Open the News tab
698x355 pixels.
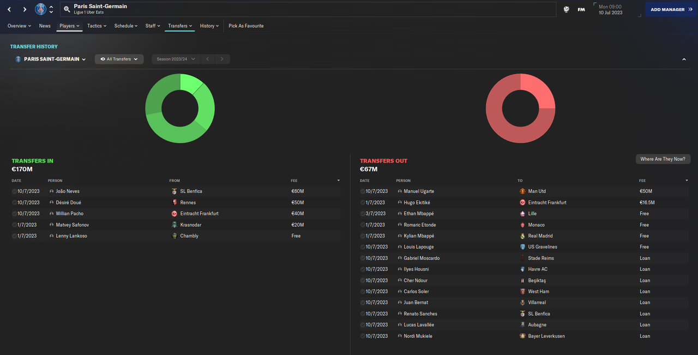click(45, 26)
